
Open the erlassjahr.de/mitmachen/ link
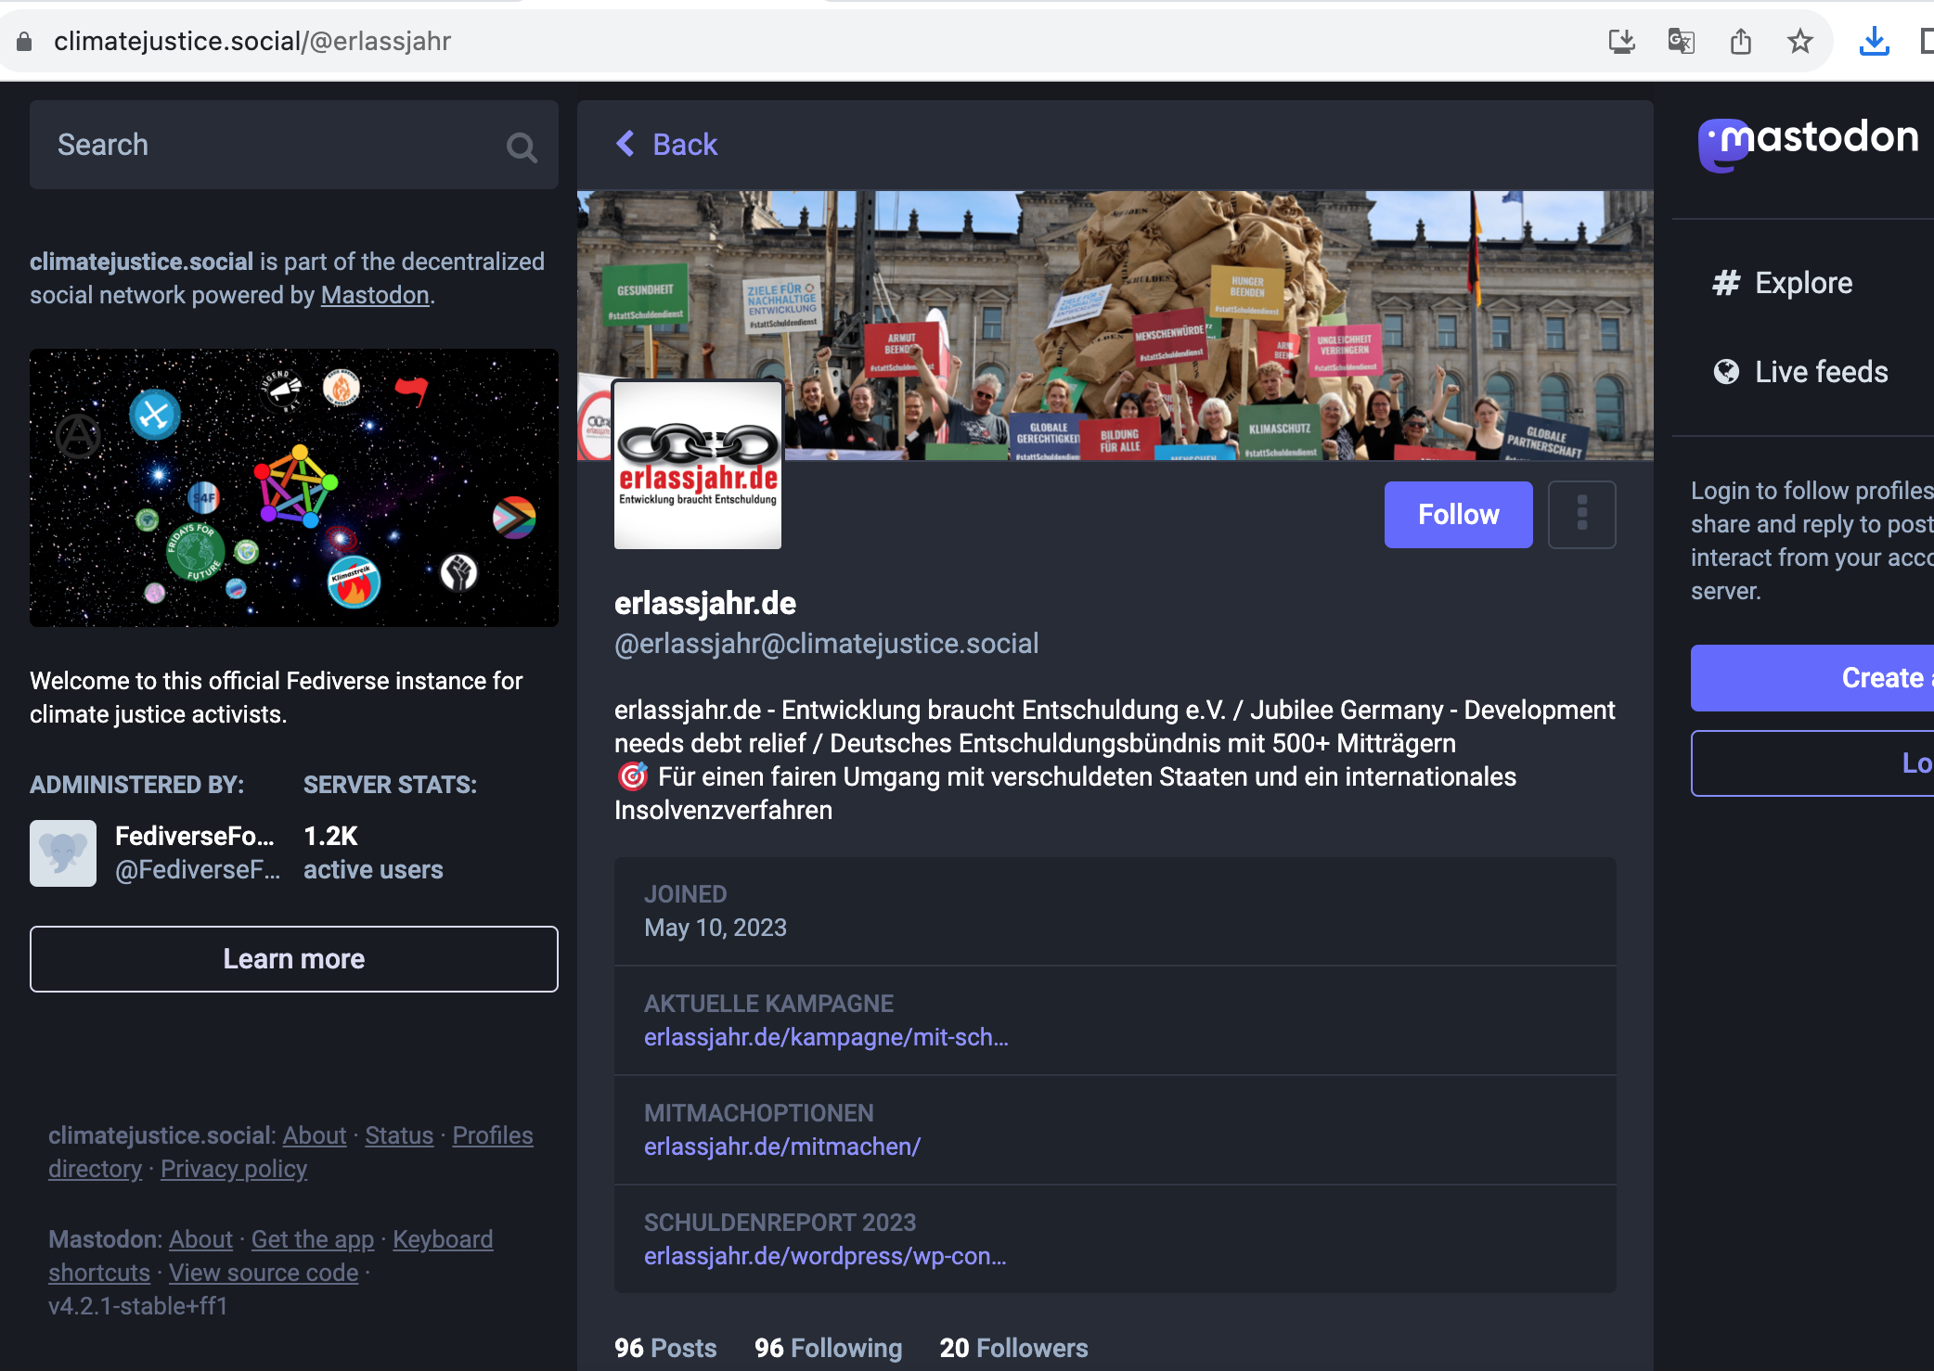(x=781, y=1147)
